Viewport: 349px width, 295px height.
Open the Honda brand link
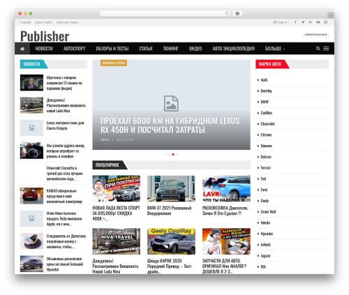[x=265, y=222]
